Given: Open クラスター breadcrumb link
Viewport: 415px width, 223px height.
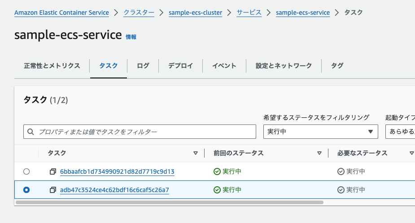Looking at the screenshot, I should coord(139,13).
